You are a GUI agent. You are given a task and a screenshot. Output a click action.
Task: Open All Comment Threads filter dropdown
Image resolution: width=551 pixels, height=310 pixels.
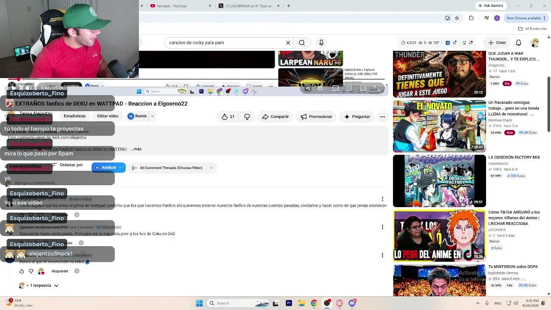tap(172, 168)
